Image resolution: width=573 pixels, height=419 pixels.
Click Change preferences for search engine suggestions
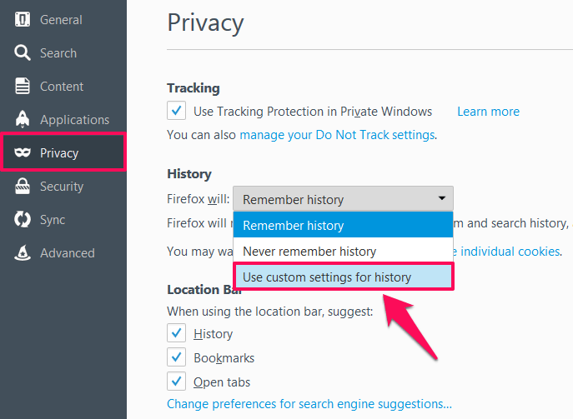(x=309, y=404)
